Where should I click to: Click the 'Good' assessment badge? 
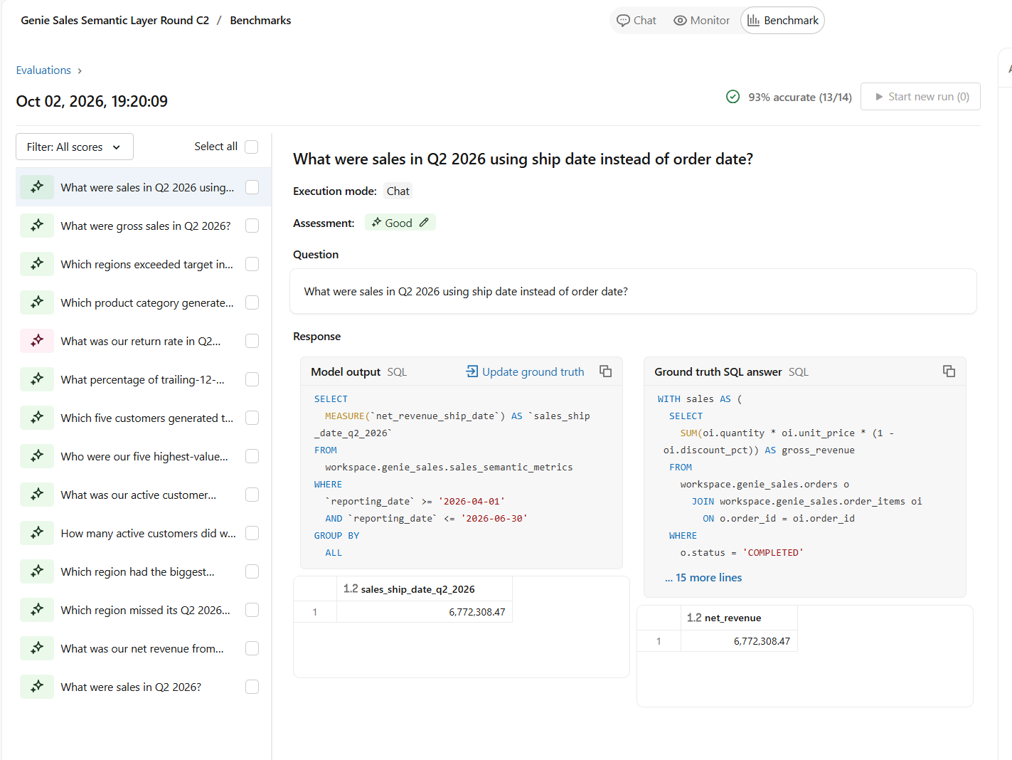coord(400,223)
